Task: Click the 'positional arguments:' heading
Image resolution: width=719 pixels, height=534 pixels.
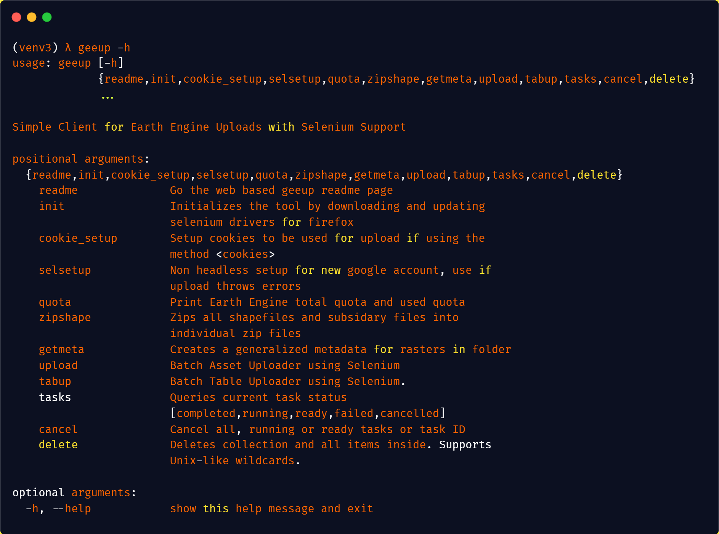Action: point(81,159)
